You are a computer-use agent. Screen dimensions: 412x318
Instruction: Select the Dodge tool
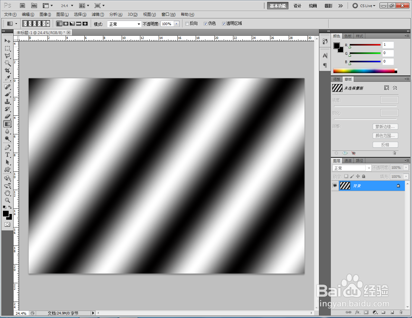pyautogui.click(x=7, y=139)
